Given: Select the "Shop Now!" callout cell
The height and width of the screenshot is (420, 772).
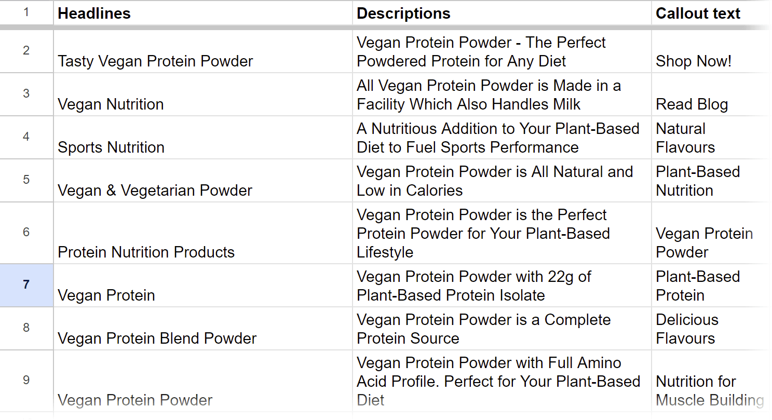Looking at the screenshot, I should coord(710,52).
